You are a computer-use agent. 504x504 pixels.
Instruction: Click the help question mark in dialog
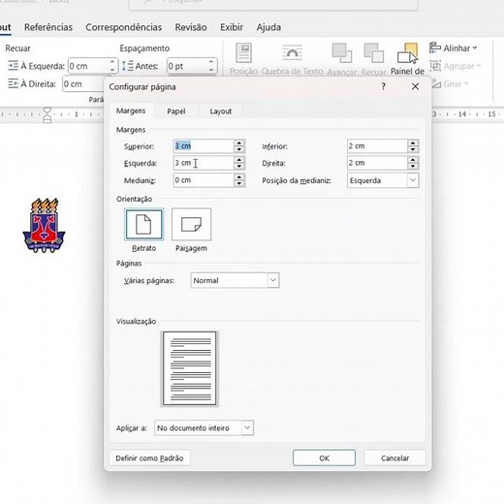pos(383,86)
